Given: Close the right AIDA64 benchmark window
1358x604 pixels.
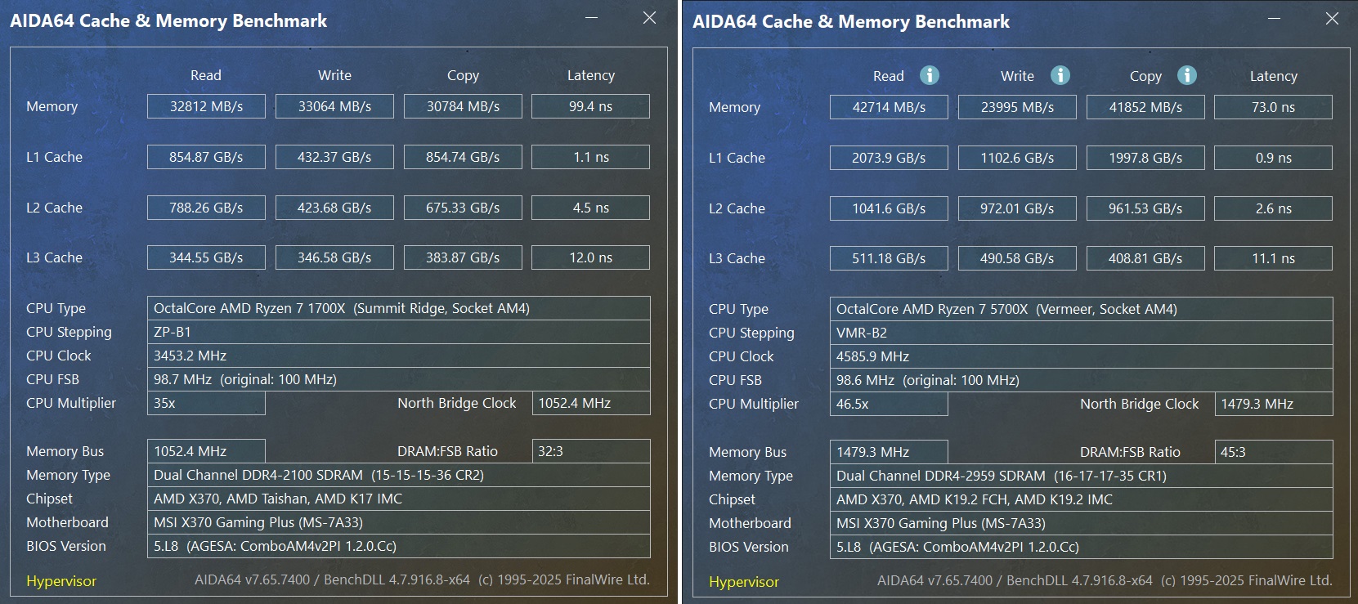Looking at the screenshot, I should (x=1333, y=18).
